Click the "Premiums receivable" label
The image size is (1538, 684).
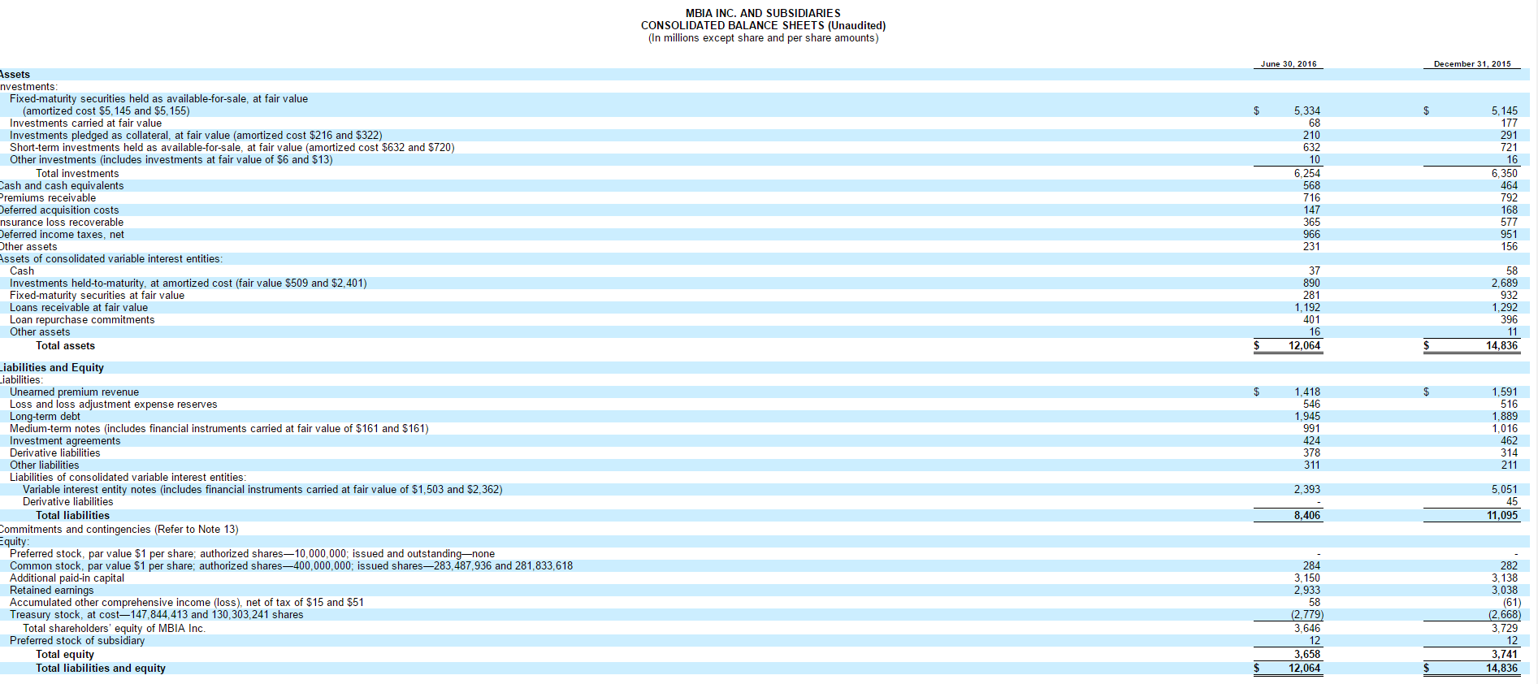tap(48, 197)
